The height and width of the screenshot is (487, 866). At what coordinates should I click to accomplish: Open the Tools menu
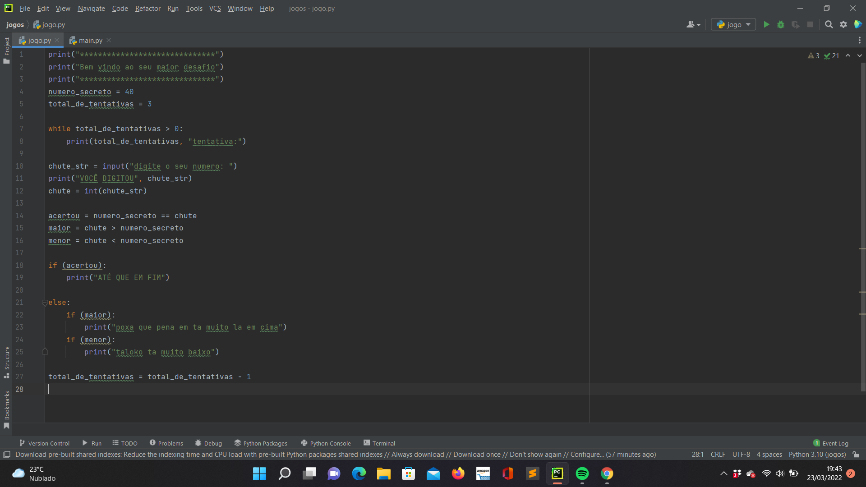194,9
